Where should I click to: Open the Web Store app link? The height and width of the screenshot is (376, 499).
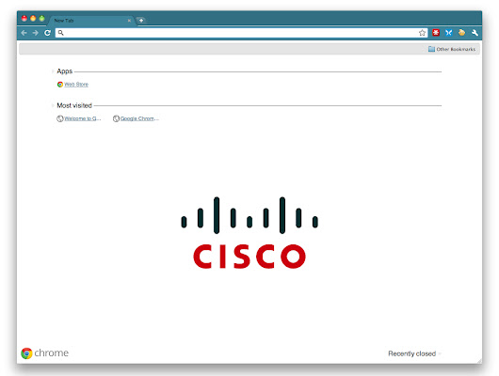pyautogui.click(x=76, y=85)
